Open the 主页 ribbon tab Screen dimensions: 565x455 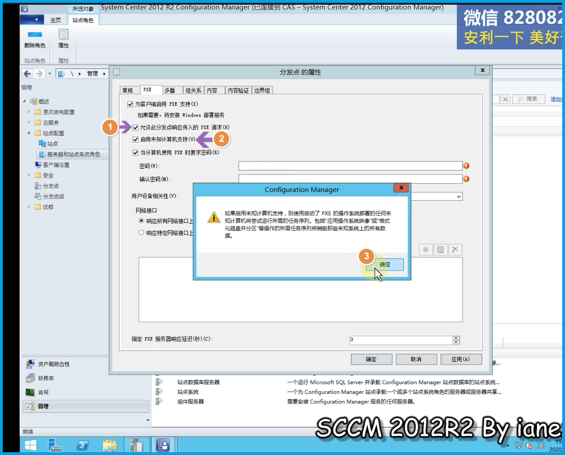pos(55,20)
